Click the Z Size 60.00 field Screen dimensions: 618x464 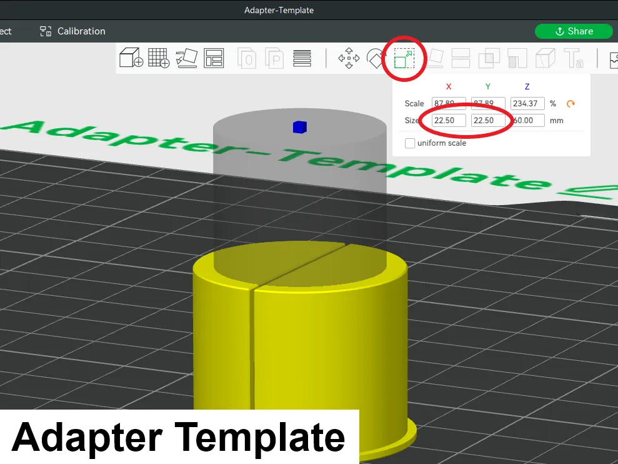(x=527, y=121)
